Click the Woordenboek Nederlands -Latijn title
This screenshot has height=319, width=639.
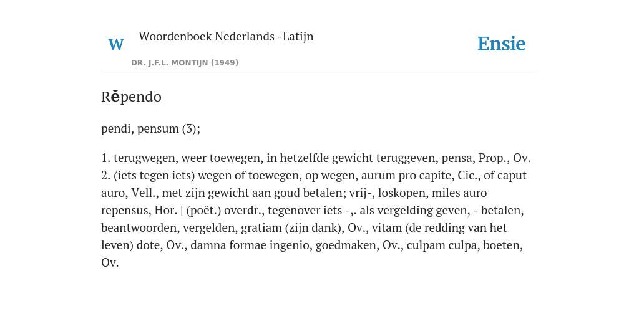(226, 36)
